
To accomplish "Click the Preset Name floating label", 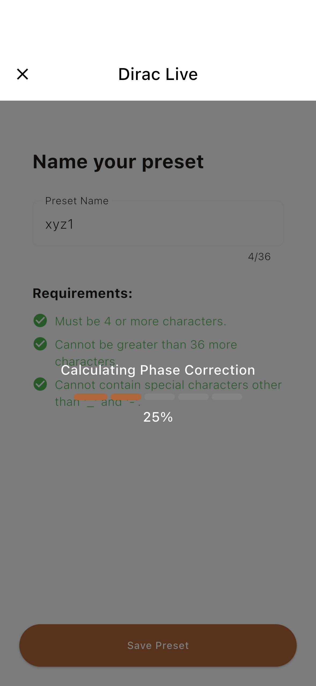I will click(x=77, y=201).
